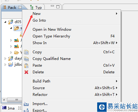Image resolution: width=138 pixels, height=112 pixels.
Task: Click the jdbc project folder icon
Action: [11, 64]
